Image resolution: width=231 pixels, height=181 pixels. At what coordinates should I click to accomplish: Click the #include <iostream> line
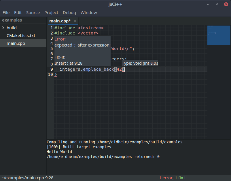click(x=79, y=28)
